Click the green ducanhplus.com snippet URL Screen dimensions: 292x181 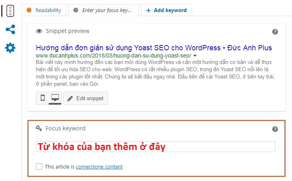[113, 56]
